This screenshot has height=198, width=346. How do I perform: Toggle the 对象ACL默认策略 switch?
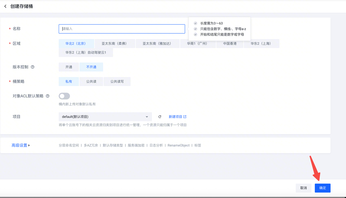pyautogui.click(x=64, y=96)
